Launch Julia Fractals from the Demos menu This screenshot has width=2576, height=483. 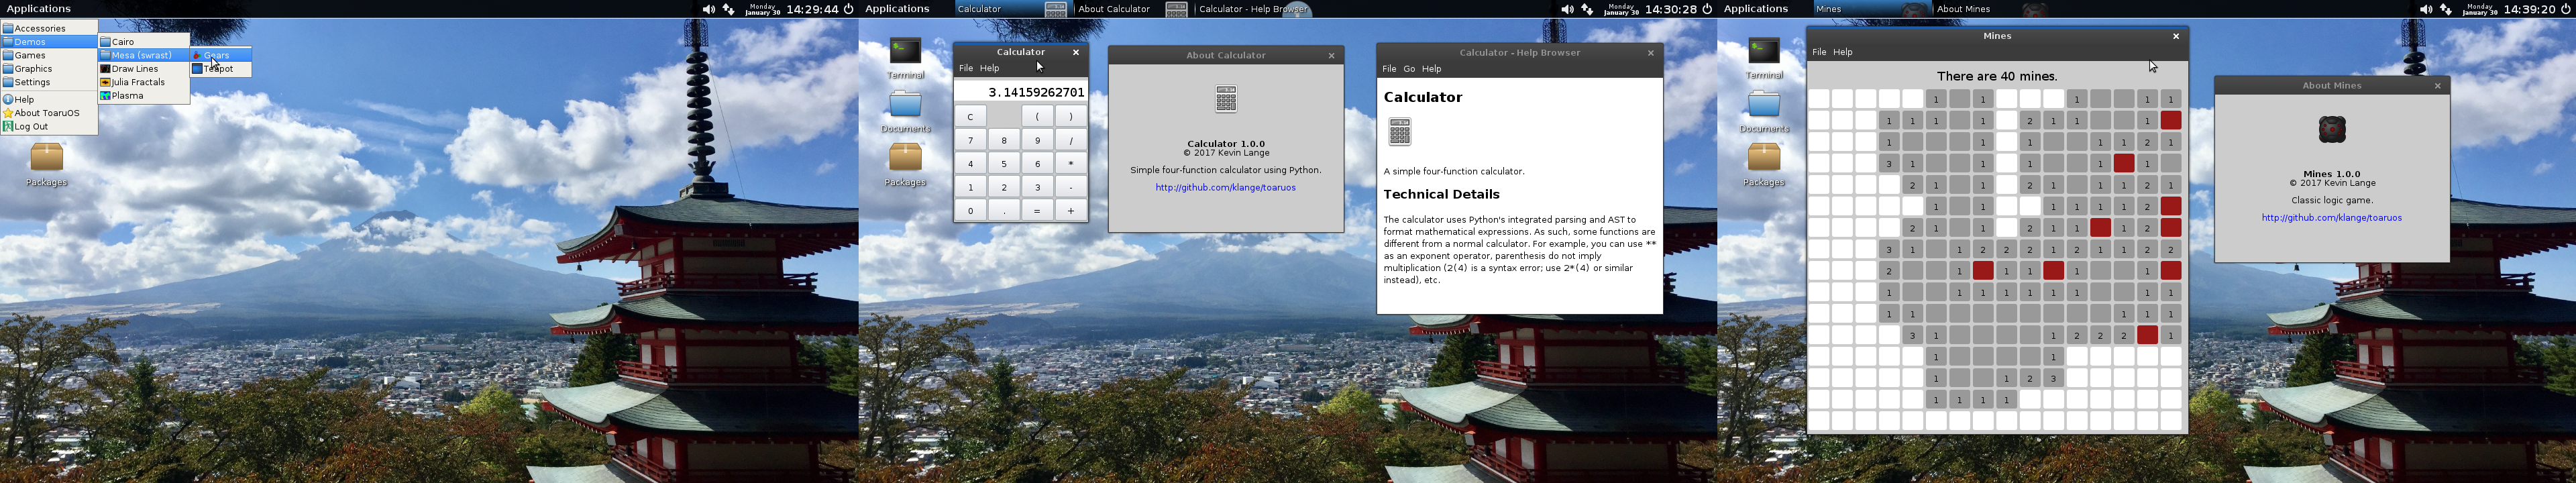(x=143, y=82)
